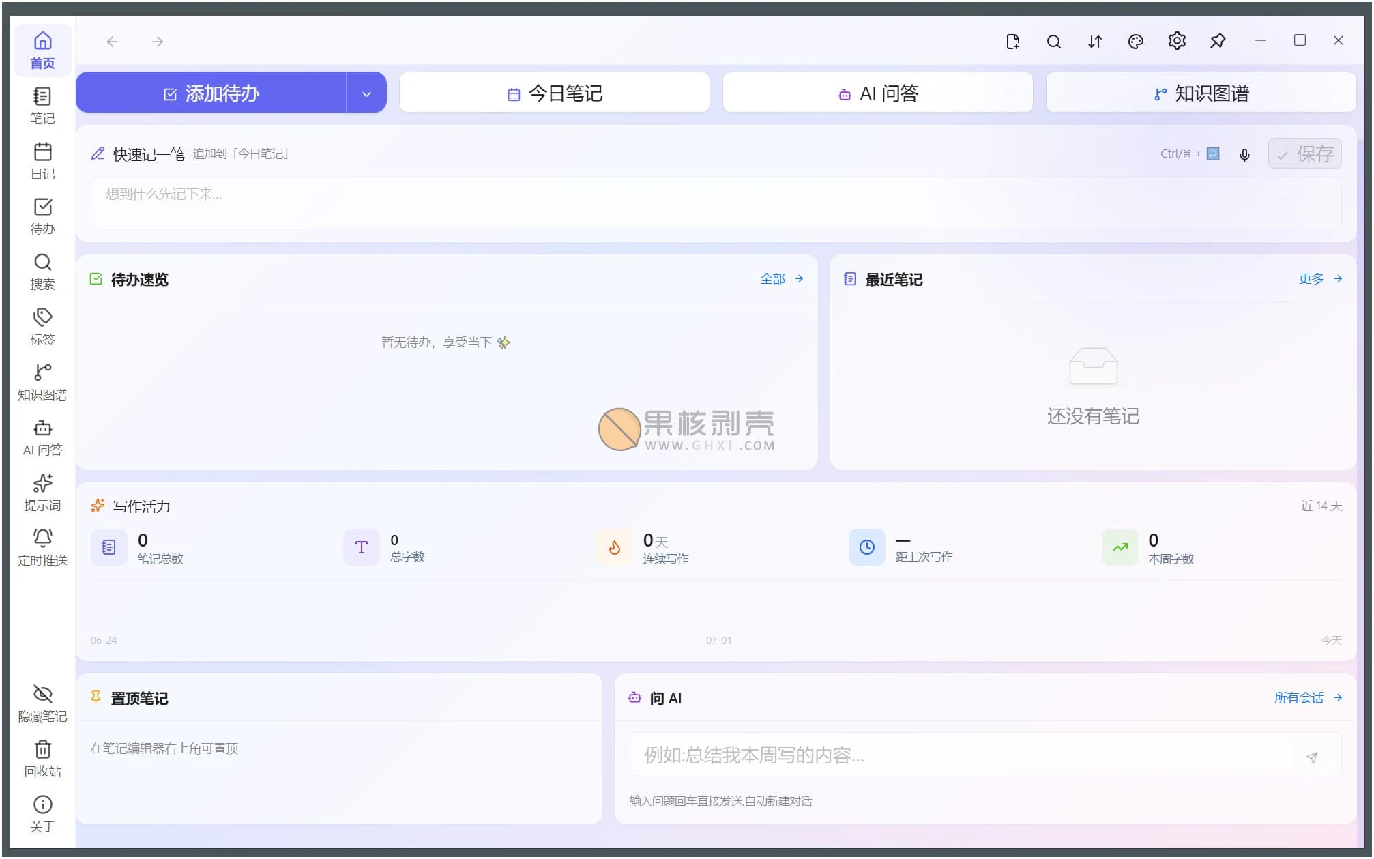Open search from the top toolbar magnifier
The image size is (1374, 859).
tap(1054, 42)
